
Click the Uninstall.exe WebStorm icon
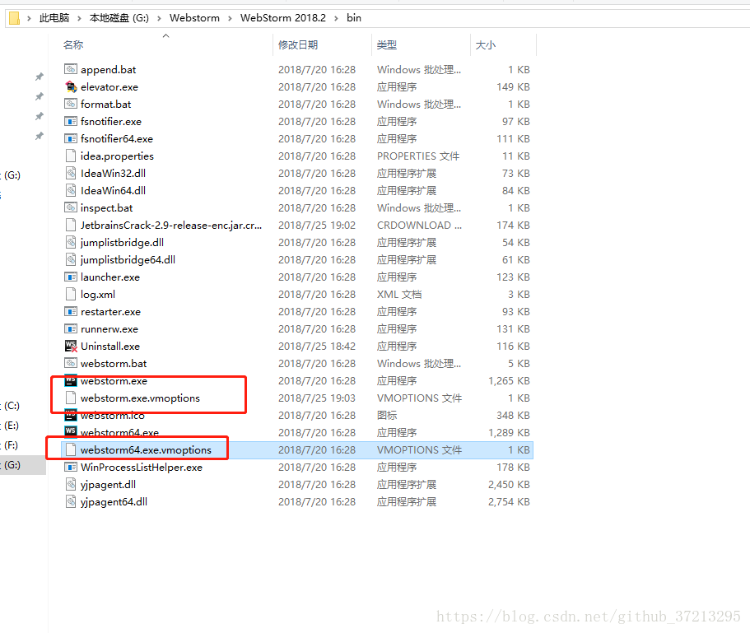tap(71, 347)
